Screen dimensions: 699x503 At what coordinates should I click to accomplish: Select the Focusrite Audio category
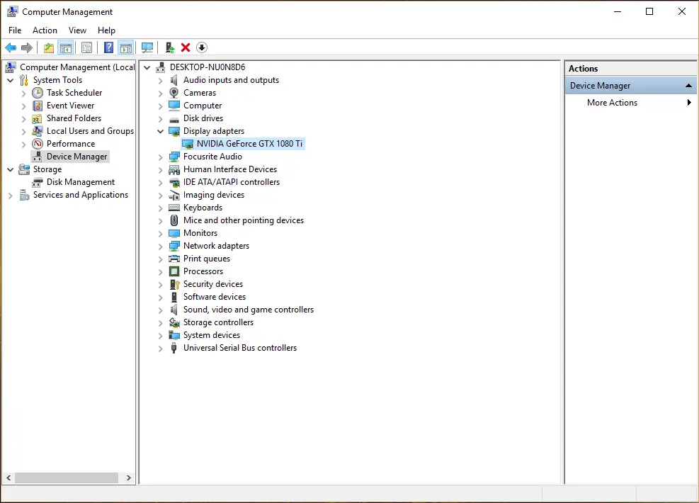(212, 157)
